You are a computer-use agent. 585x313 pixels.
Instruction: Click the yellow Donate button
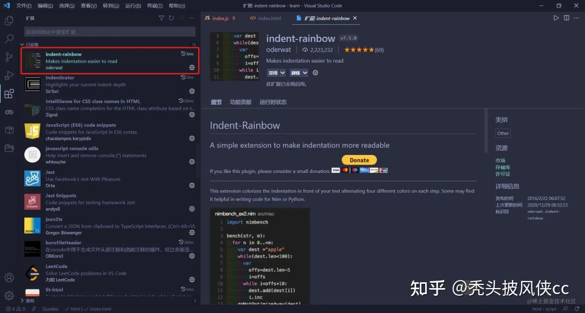pyautogui.click(x=359, y=160)
